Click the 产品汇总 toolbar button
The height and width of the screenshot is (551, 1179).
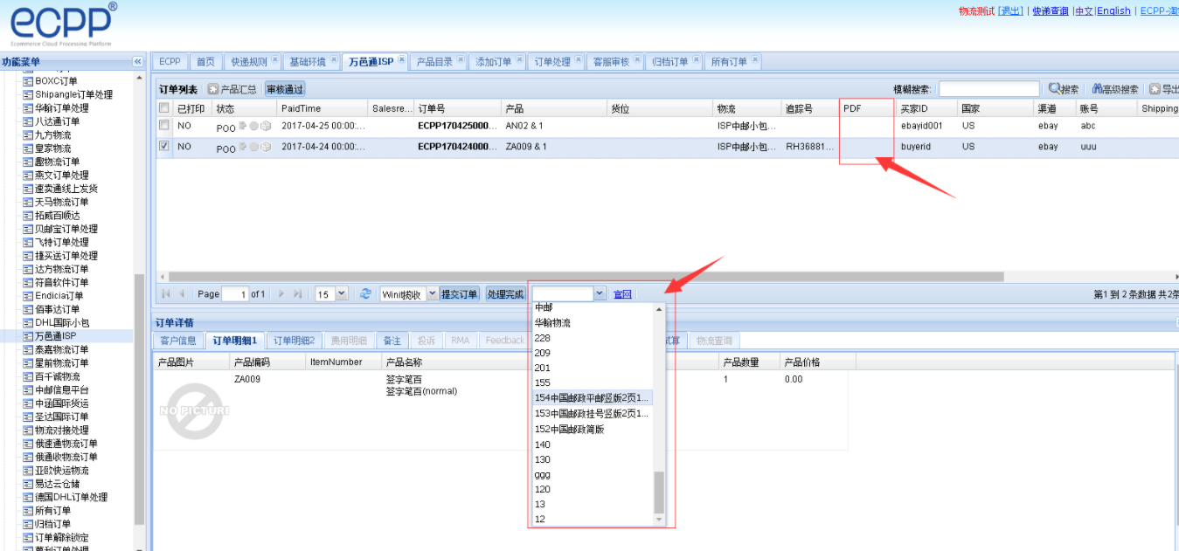pyautogui.click(x=232, y=89)
